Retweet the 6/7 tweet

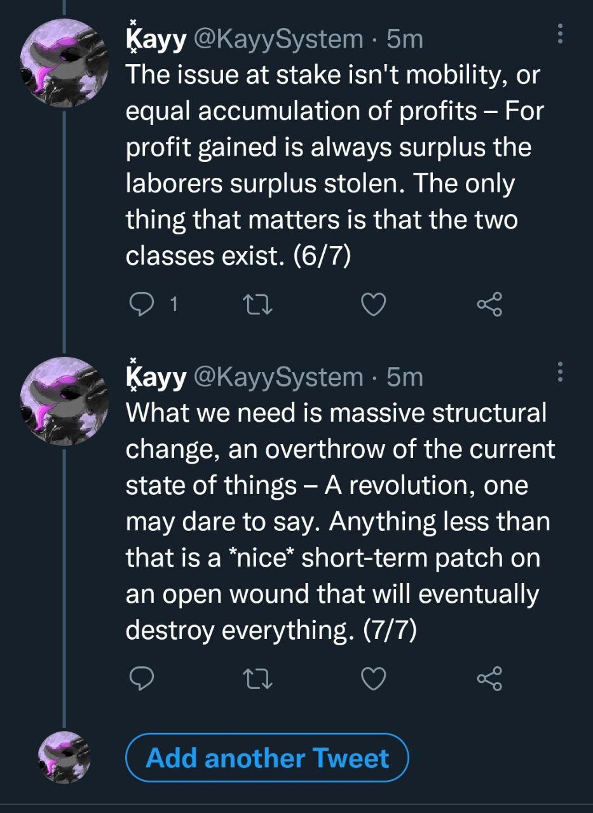[258, 306]
